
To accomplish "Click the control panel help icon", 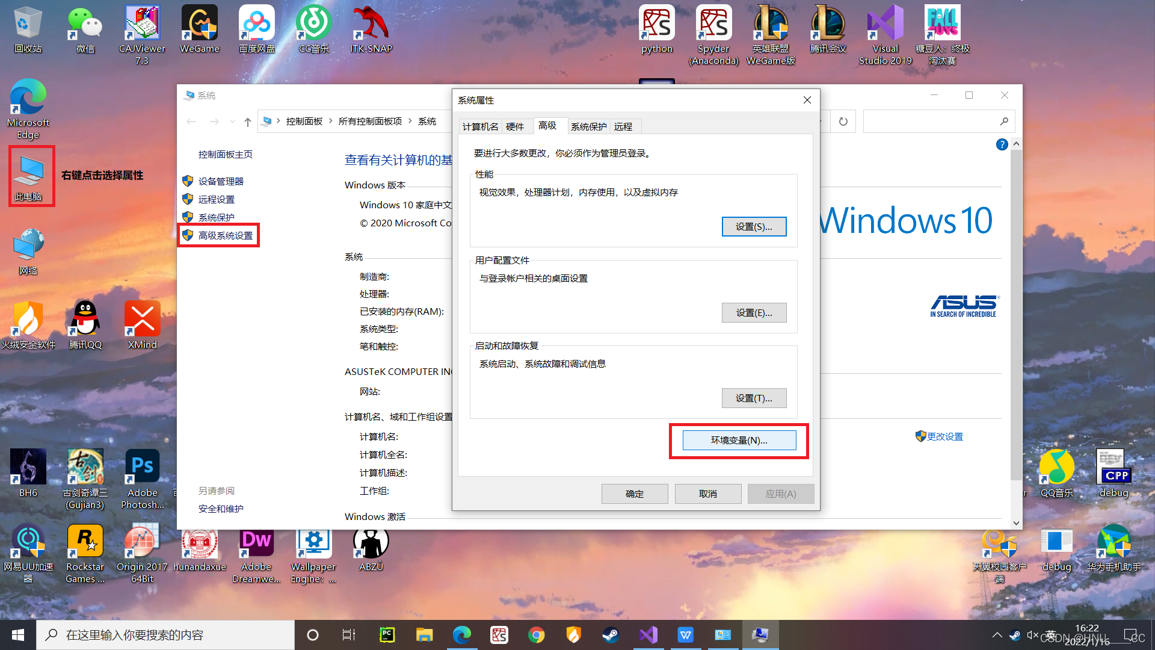I will [1002, 144].
